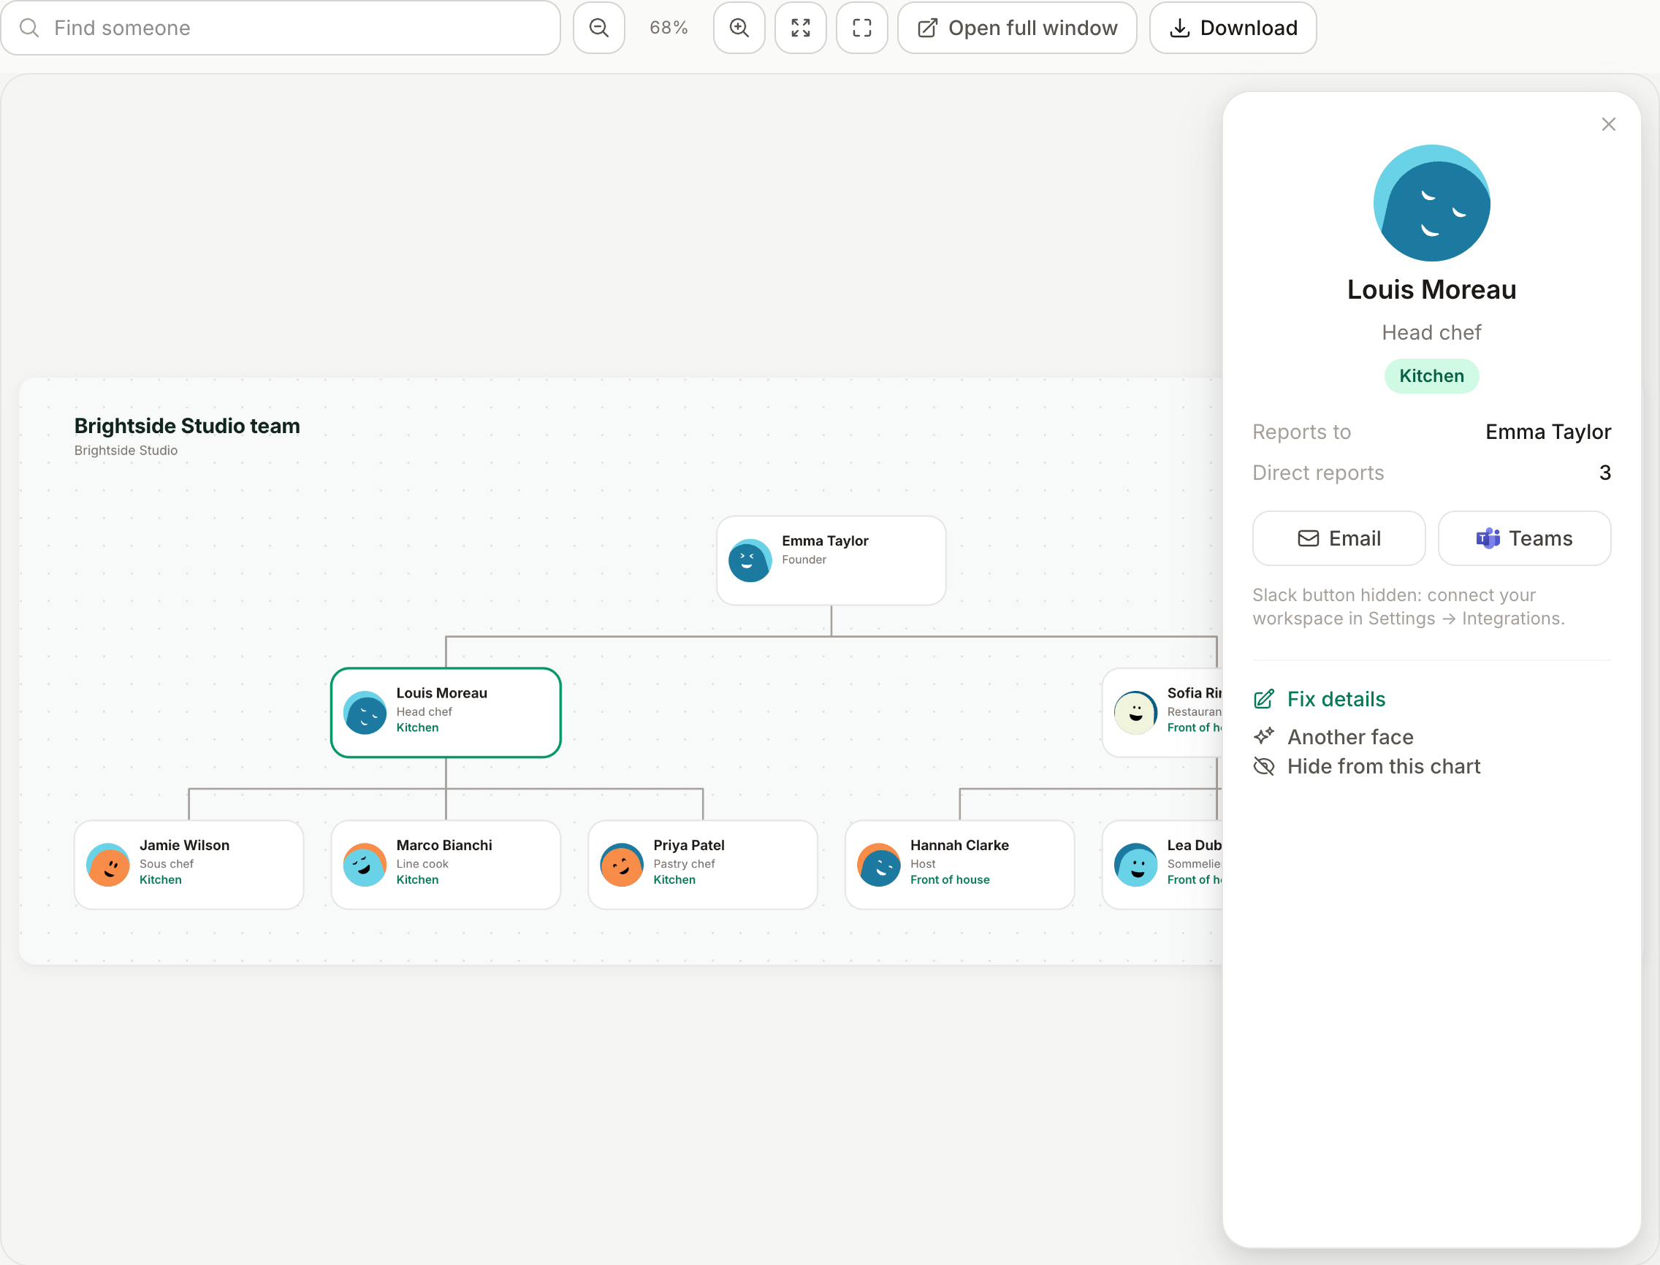Screen dimensions: 1660x1265
Task: Close the Louis Moreau details panel
Action: point(1609,124)
